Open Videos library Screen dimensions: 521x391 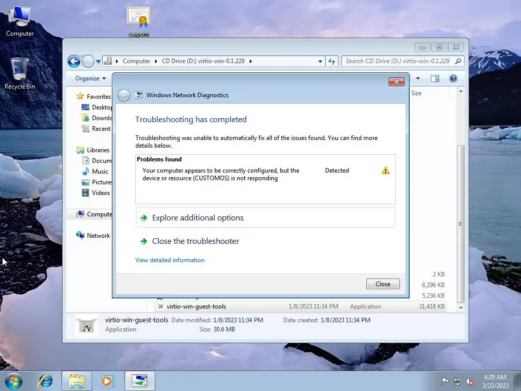(96, 193)
